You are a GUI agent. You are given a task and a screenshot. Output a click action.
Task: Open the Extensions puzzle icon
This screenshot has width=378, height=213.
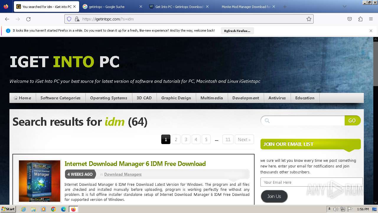coord(360,19)
